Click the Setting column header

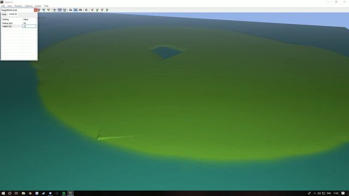5,20
